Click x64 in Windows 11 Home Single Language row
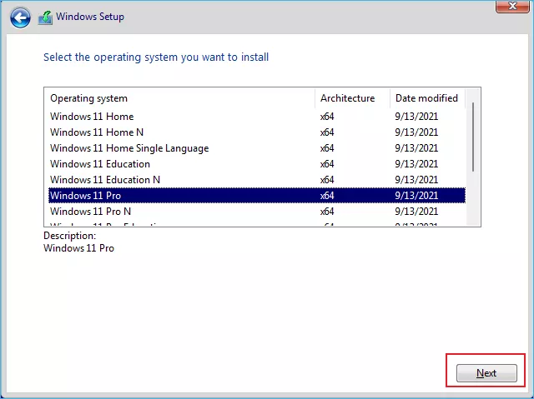Screen dimensions: 534x399 (x=327, y=148)
